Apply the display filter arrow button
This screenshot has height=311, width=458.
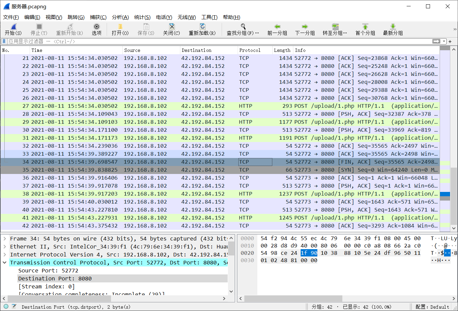pos(436,41)
